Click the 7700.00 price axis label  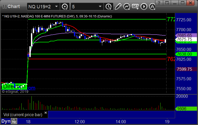(x=184, y=30)
